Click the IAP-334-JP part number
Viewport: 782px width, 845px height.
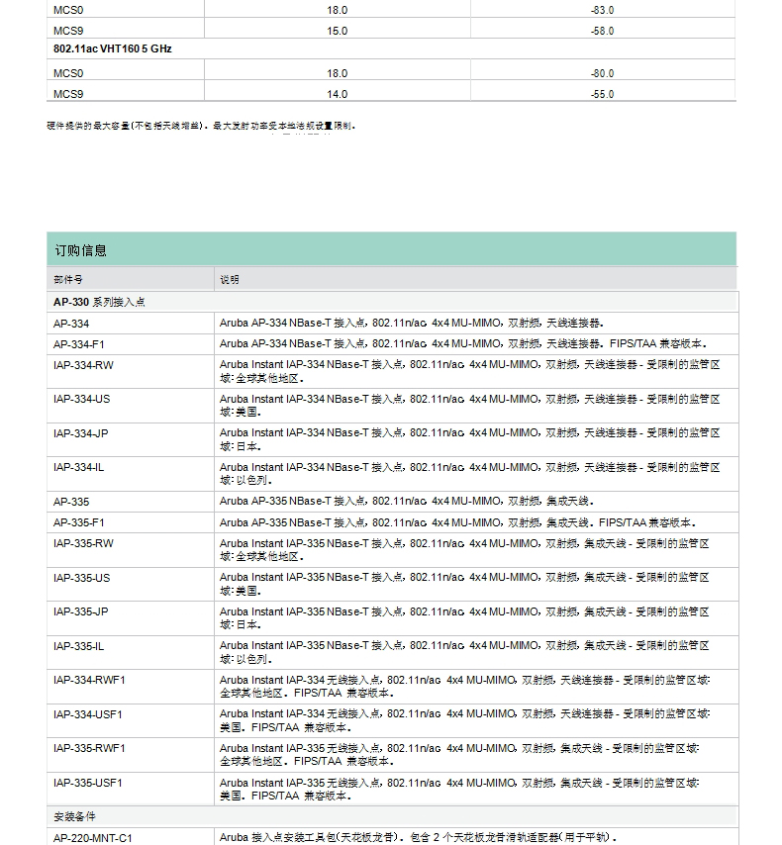(x=80, y=433)
